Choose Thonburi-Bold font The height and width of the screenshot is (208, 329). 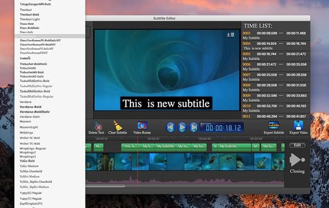point(30,14)
